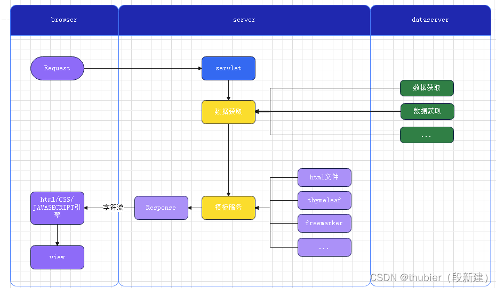
Task: Click the Request node in browser lane
Action: pyautogui.click(x=57, y=68)
